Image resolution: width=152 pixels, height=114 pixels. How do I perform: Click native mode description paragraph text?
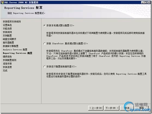(x=96, y=34)
